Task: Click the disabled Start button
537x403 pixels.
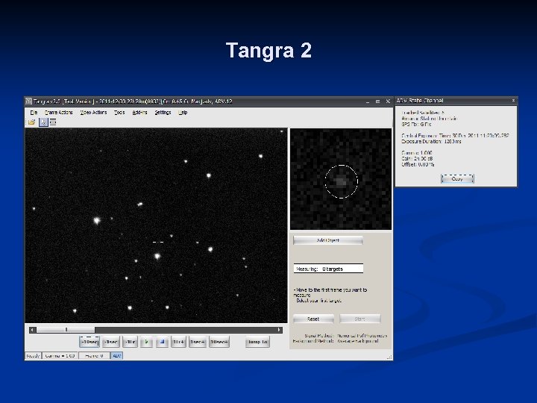Action: click(x=360, y=319)
